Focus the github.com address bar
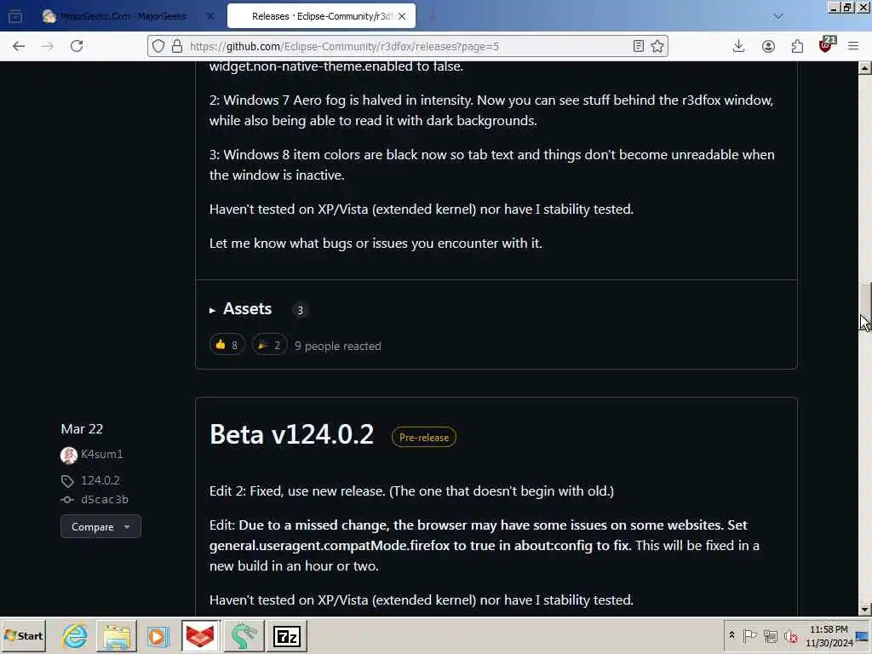 pyautogui.click(x=407, y=46)
